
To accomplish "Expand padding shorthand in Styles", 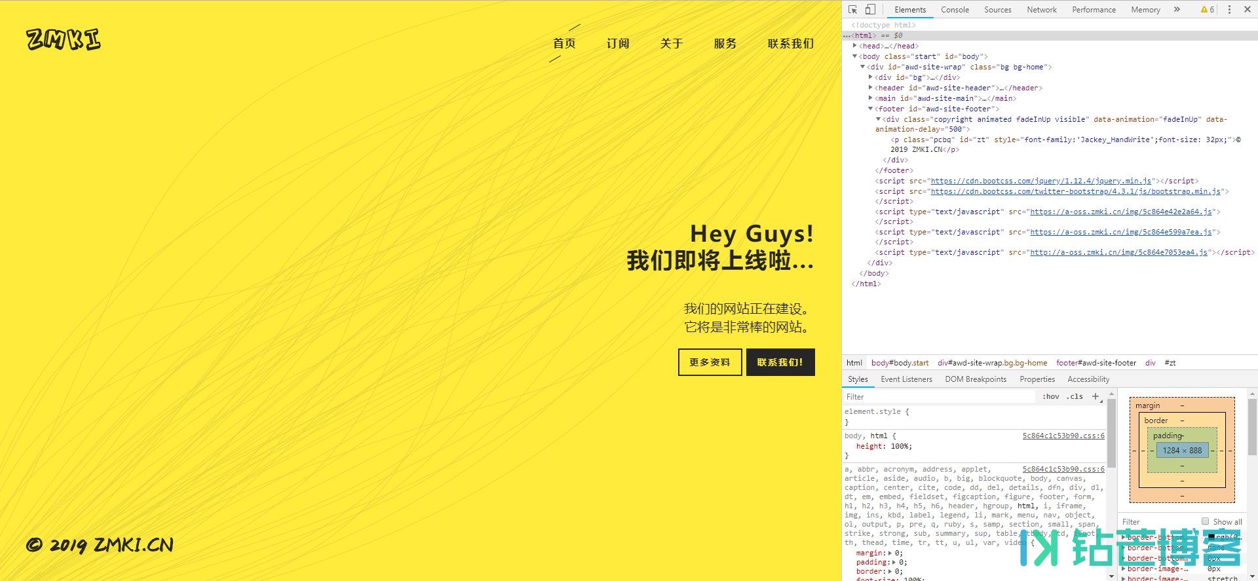I will pyautogui.click(x=894, y=562).
